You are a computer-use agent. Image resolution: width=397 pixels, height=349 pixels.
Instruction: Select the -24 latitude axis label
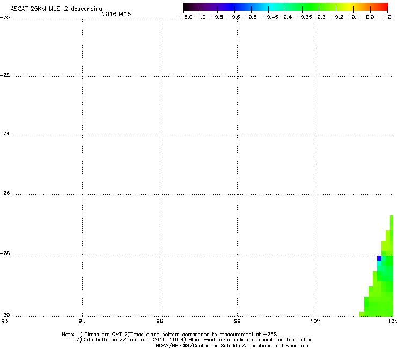tap(5, 134)
